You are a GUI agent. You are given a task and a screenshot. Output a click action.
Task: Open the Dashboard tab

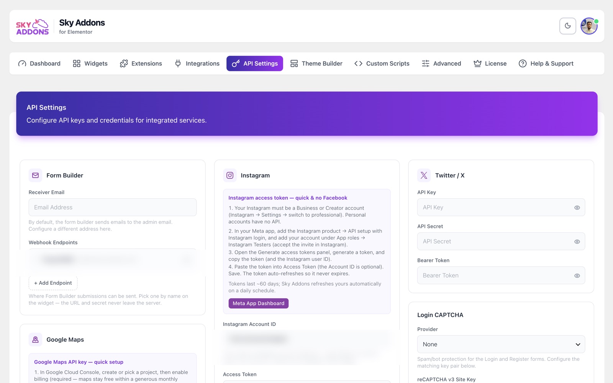click(x=39, y=64)
